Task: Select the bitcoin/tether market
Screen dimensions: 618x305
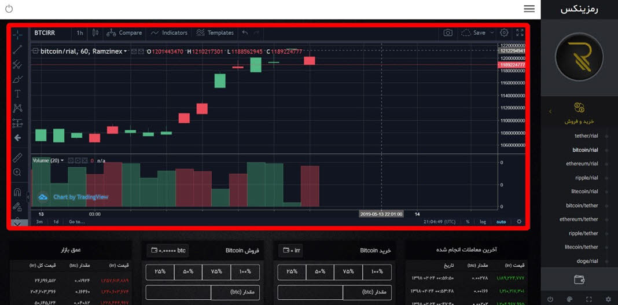Action: (582, 205)
